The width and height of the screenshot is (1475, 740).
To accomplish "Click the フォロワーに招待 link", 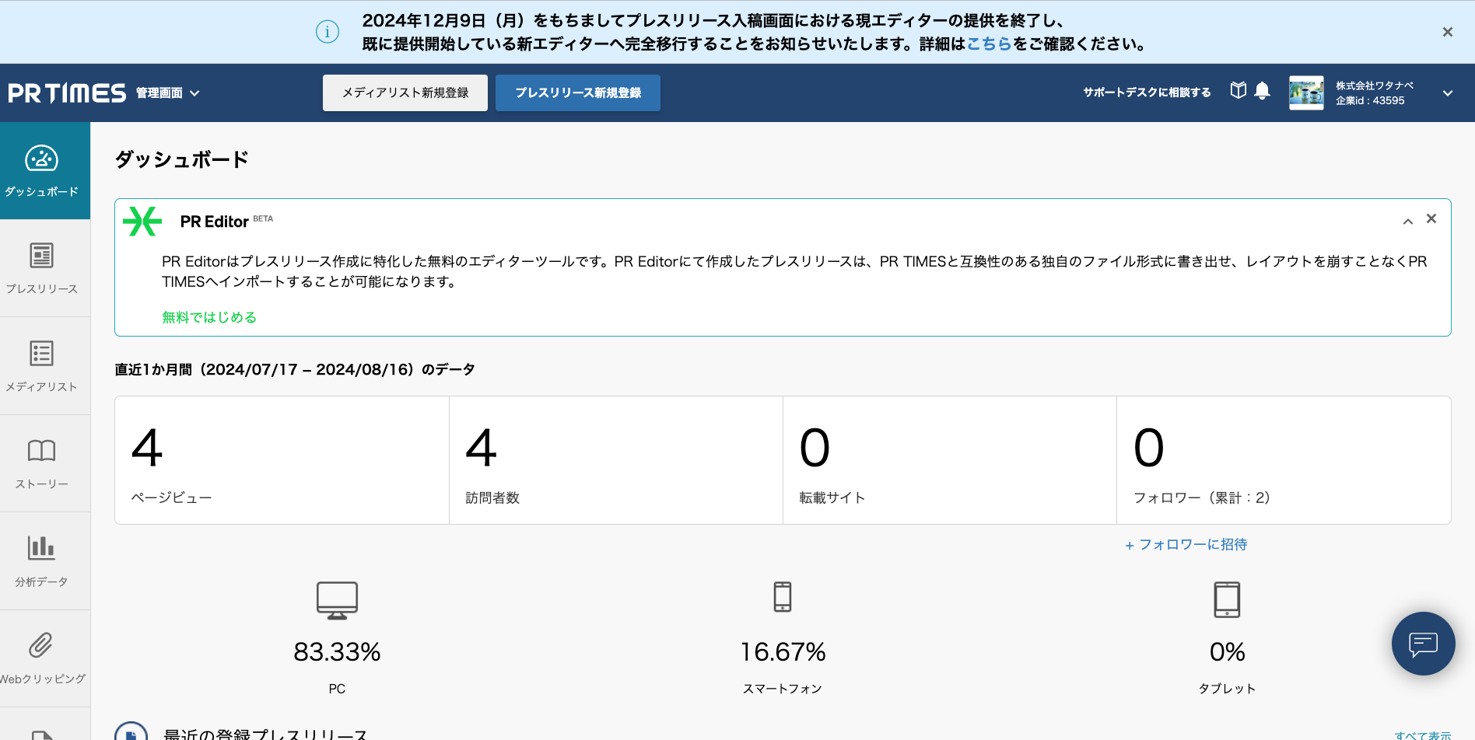I will 1186,544.
